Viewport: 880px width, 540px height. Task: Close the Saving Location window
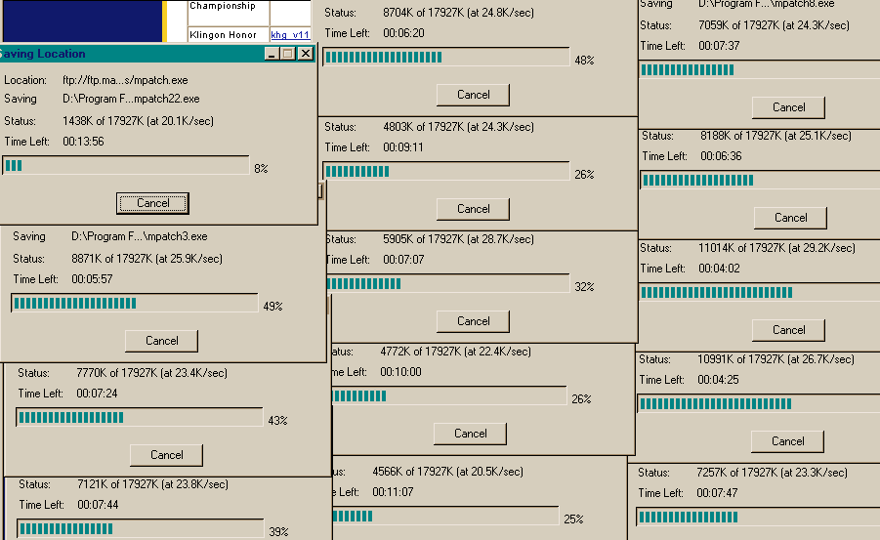coord(306,54)
